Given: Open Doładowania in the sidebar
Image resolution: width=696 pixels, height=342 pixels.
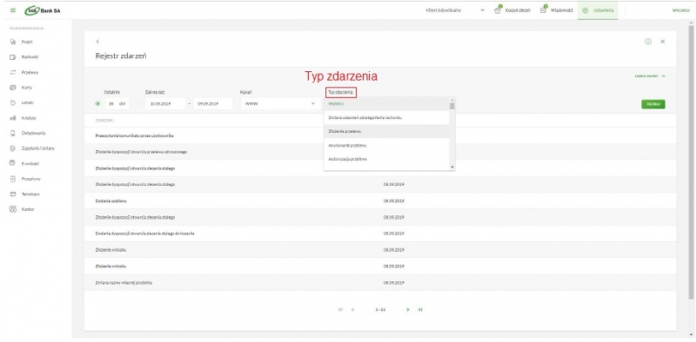Looking at the screenshot, I should pyautogui.click(x=33, y=134).
